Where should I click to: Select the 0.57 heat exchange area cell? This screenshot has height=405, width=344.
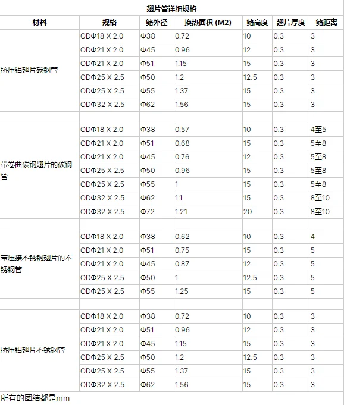coord(208,130)
